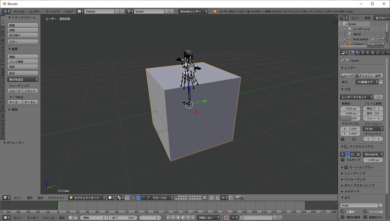Toggle the ファイル拡 checkbox

click(365, 212)
